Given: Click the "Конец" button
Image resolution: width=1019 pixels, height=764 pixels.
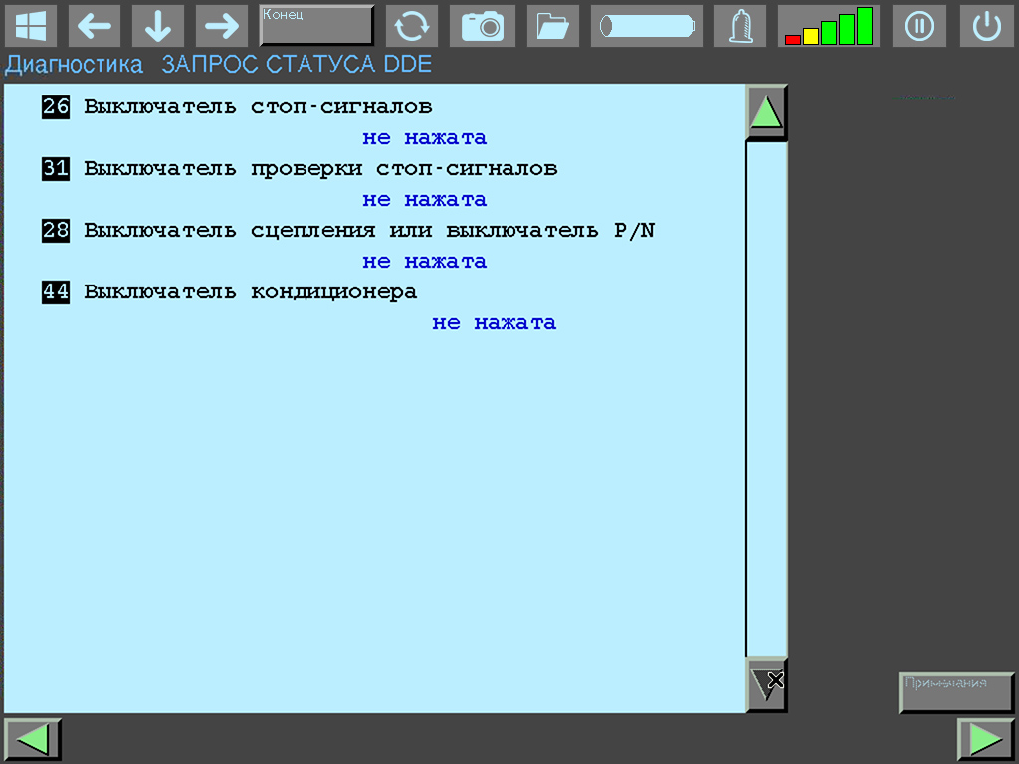Looking at the screenshot, I should (x=316, y=26).
